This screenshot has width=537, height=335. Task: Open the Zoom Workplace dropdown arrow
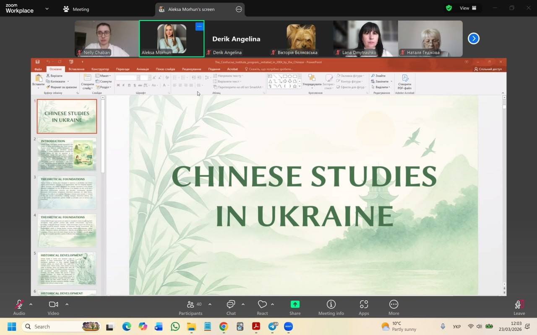47,8
